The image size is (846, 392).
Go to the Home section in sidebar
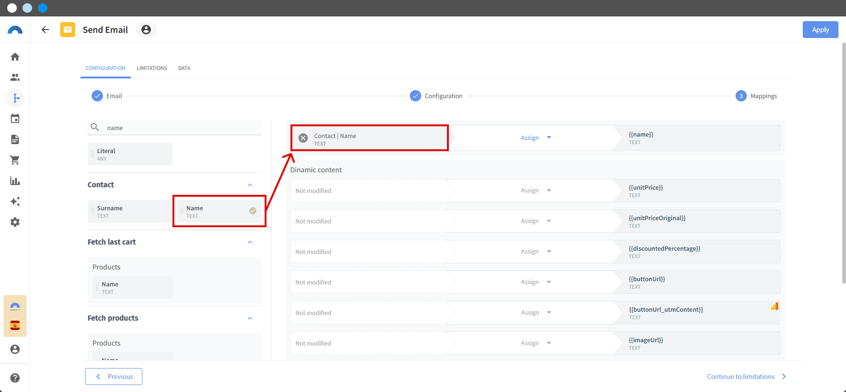(x=15, y=57)
